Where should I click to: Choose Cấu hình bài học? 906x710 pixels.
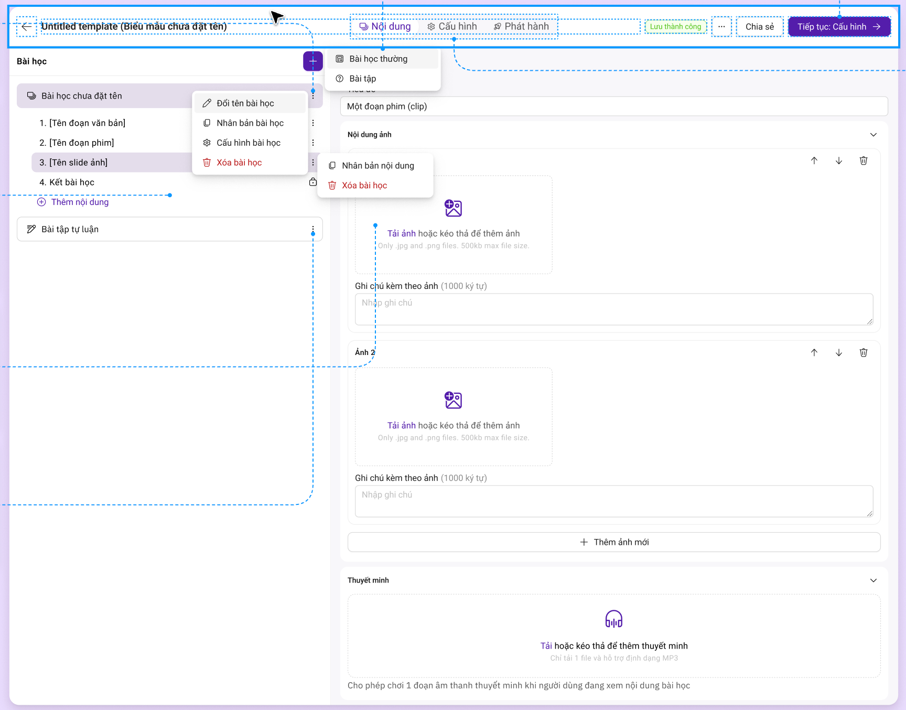[250, 143]
